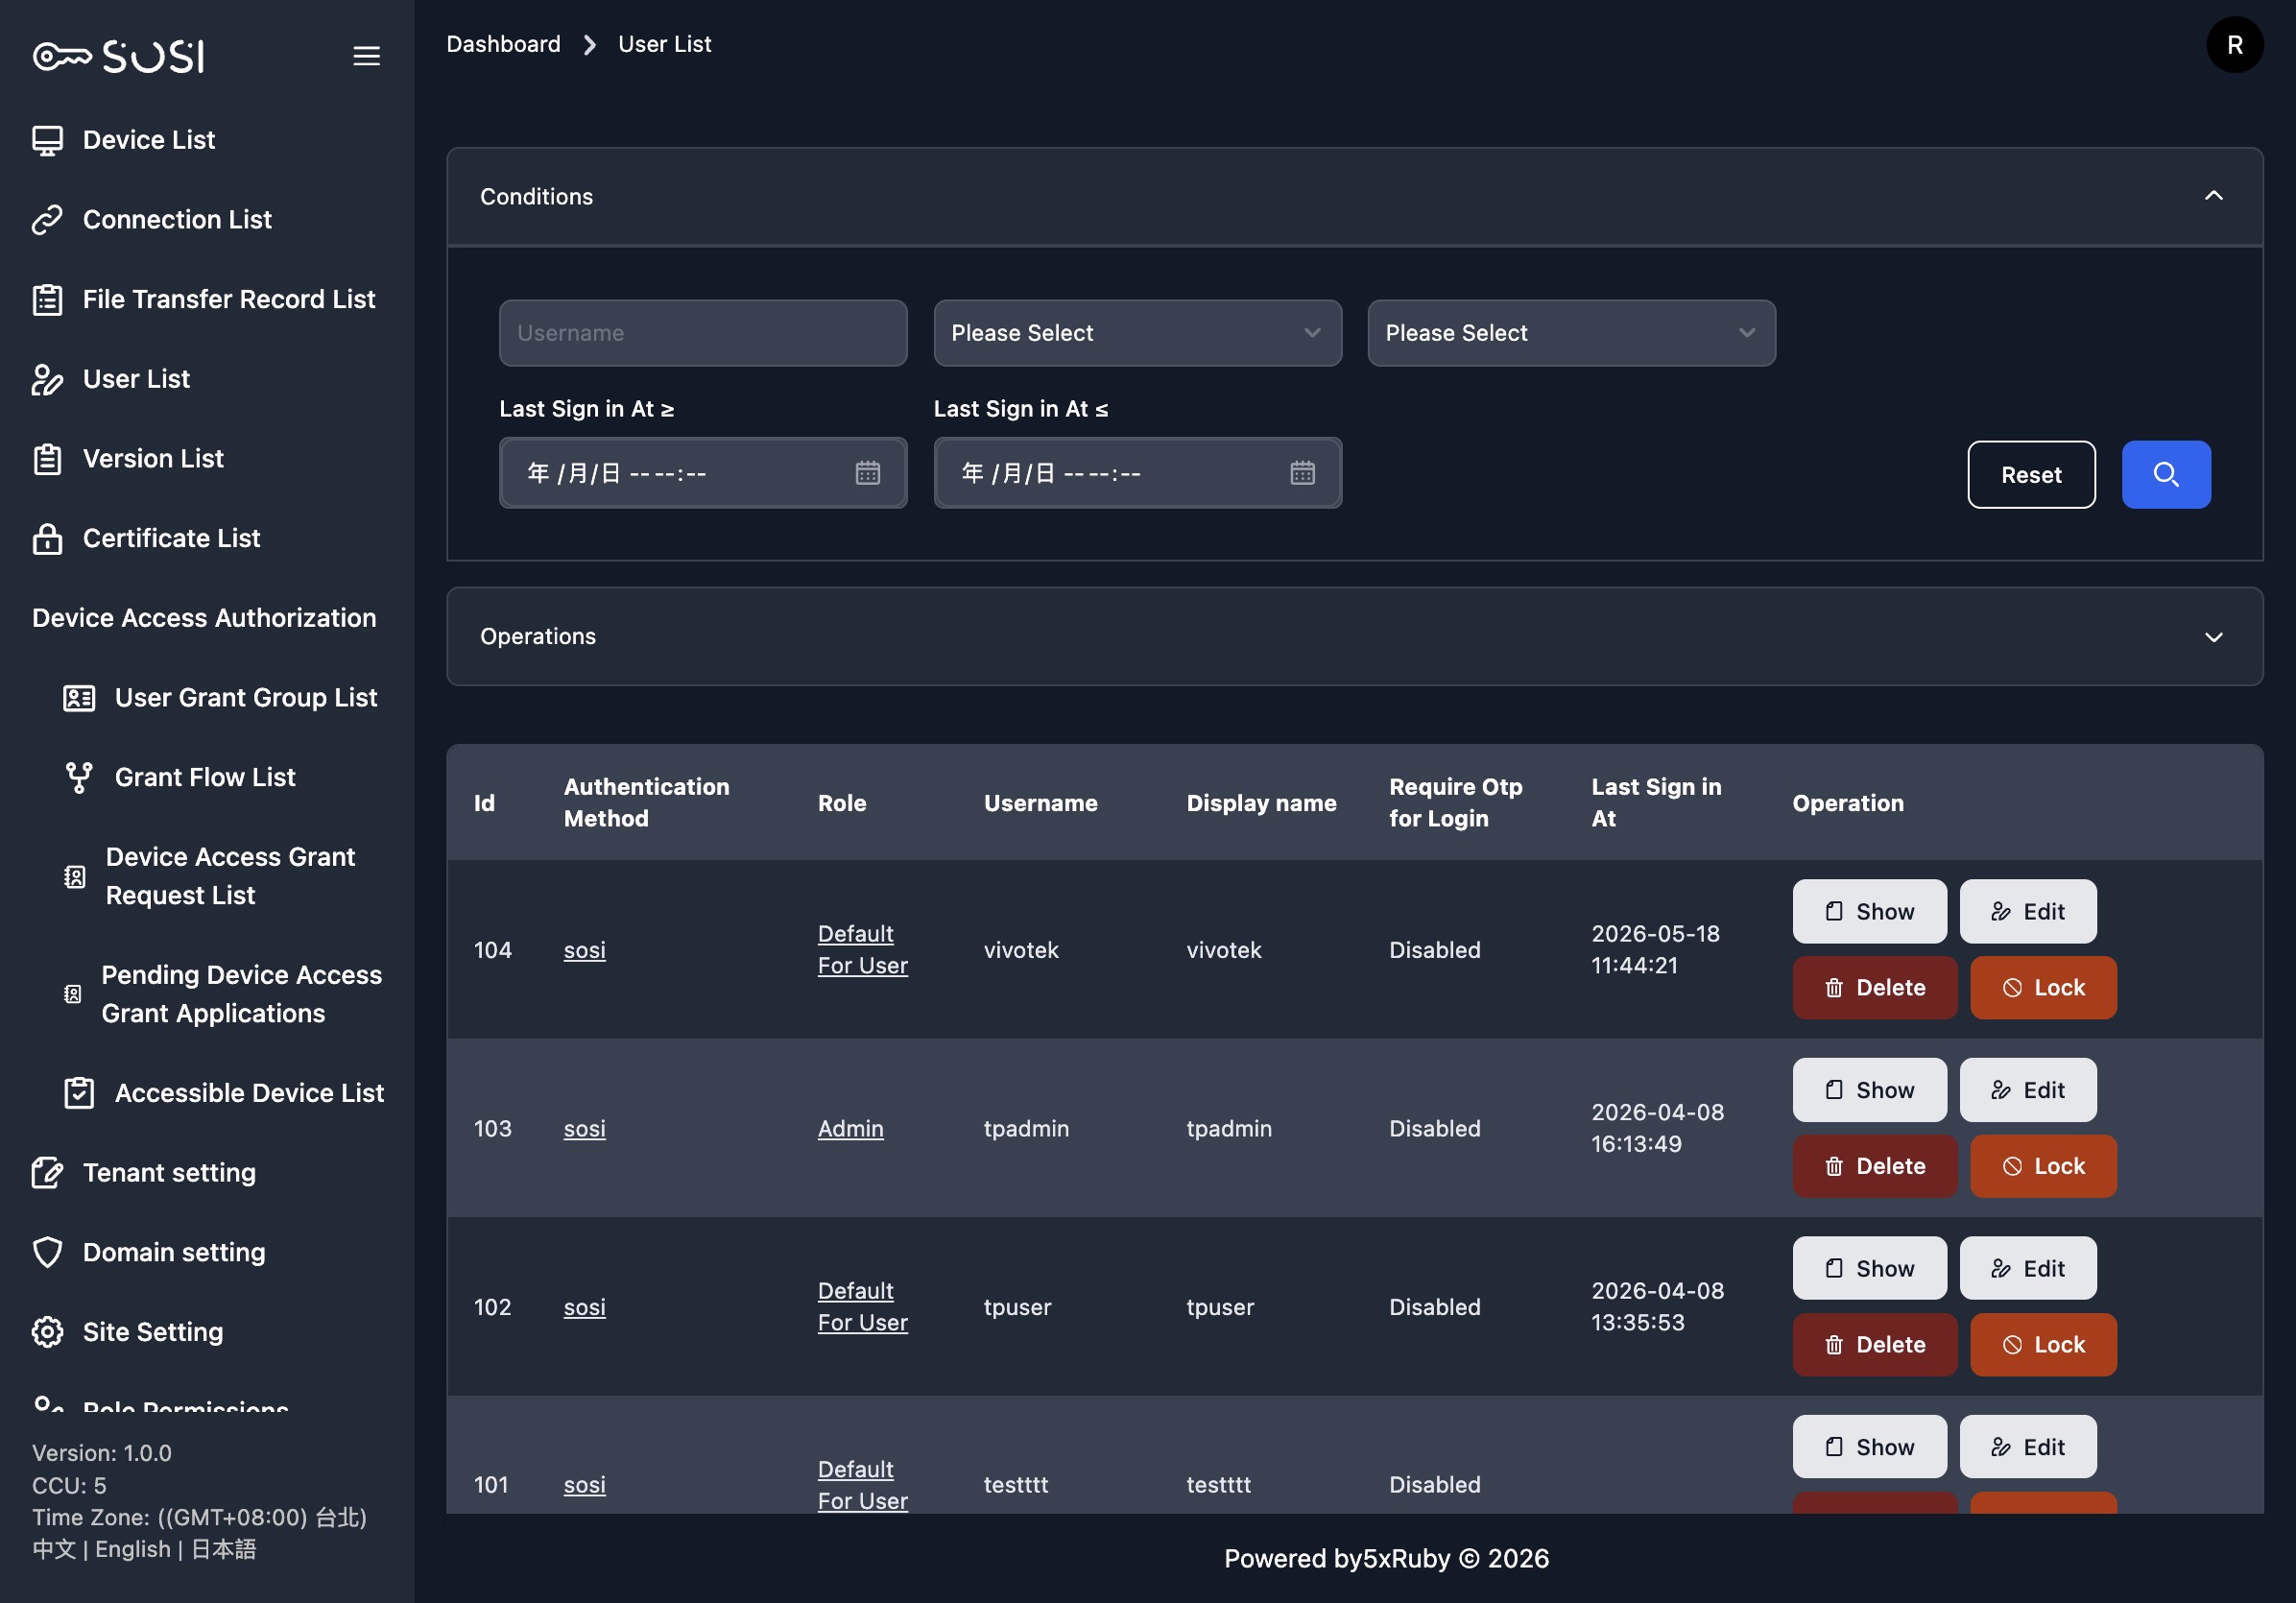The height and width of the screenshot is (1603, 2296).
Task: Open calendar picker for Last Sign in At ≤
Action: (x=1302, y=473)
